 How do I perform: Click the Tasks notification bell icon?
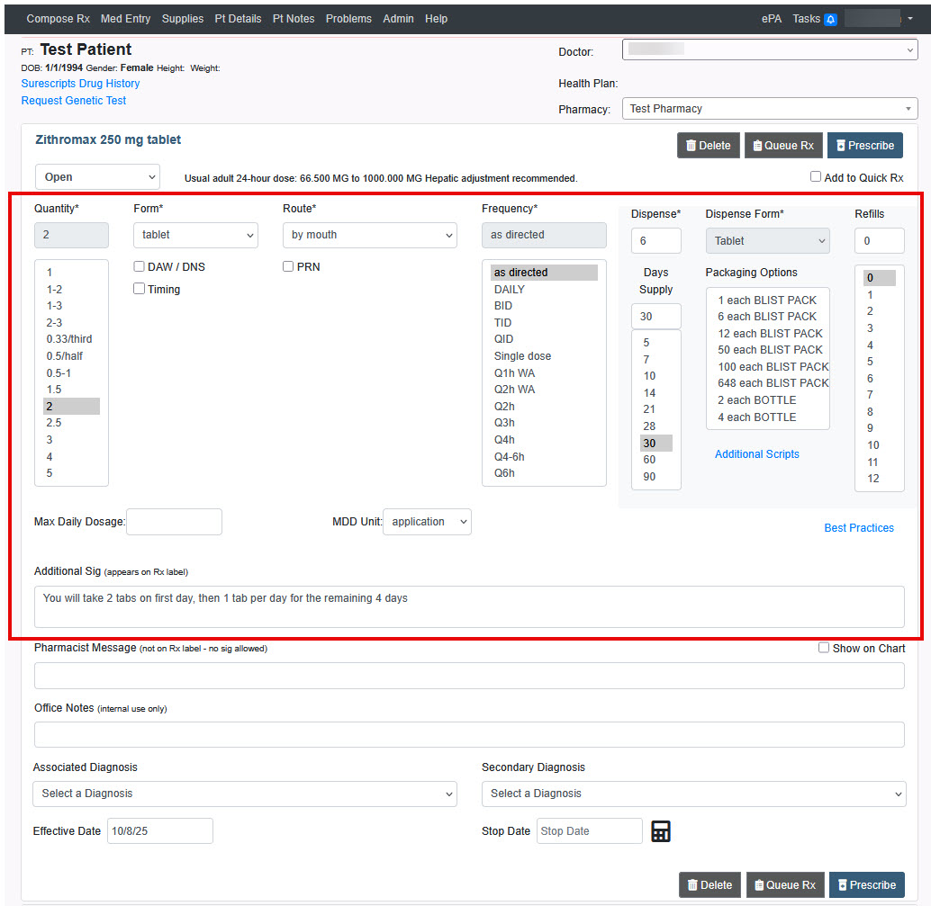[830, 19]
